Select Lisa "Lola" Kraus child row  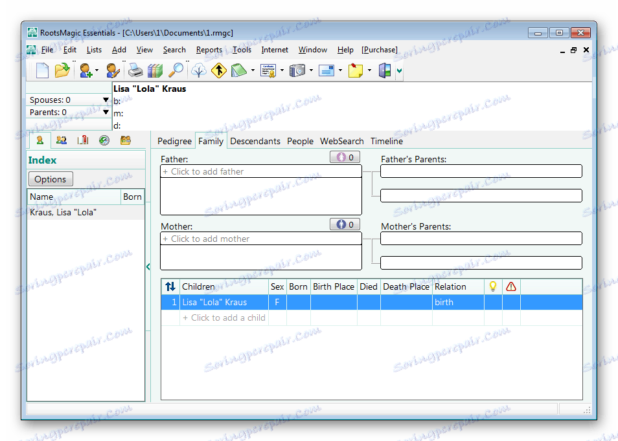[372, 302]
